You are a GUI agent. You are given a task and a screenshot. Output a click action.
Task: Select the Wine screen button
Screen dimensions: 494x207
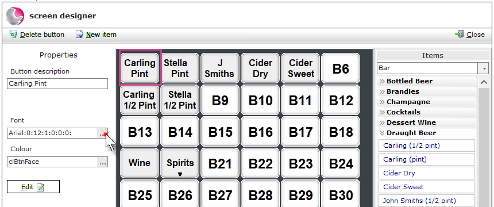point(140,163)
